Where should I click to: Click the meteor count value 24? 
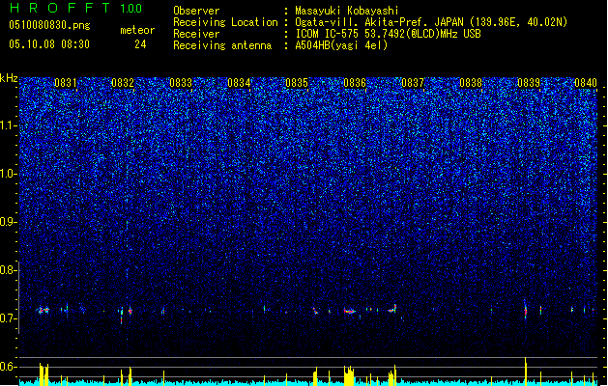[140, 44]
